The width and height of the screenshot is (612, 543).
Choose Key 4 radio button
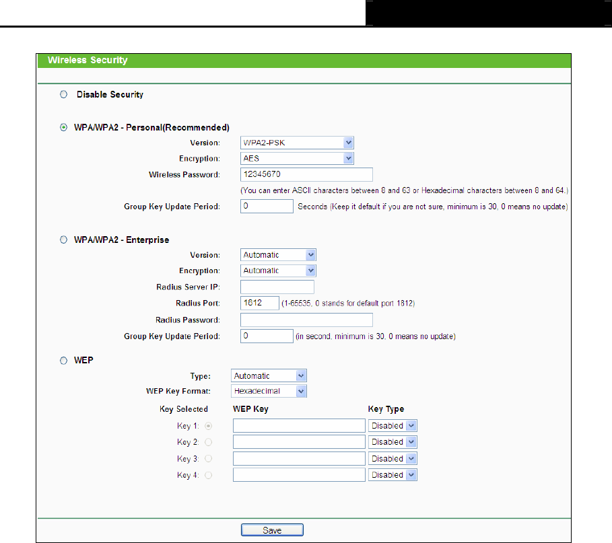tap(209, 475)
